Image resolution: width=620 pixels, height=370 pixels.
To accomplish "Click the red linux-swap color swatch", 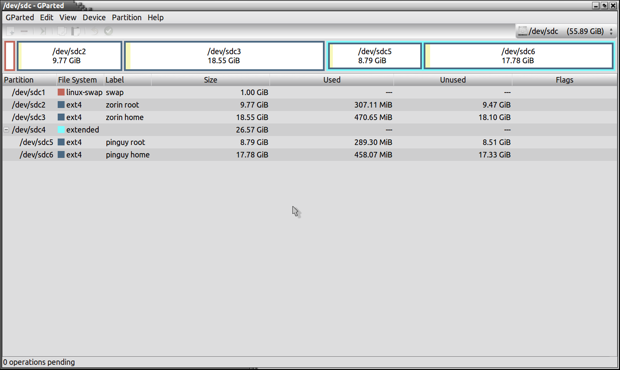I will tap(61, 92).
